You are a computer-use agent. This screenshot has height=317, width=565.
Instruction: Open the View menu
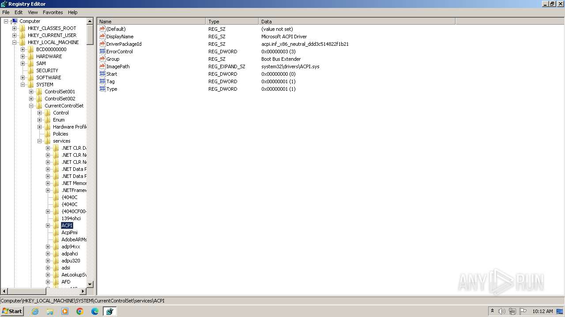[33, 12]
